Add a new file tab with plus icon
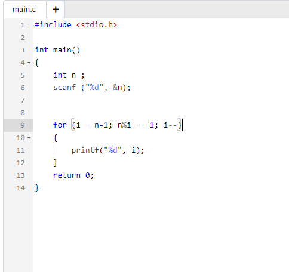289x272 pixels. pos(56,10)
